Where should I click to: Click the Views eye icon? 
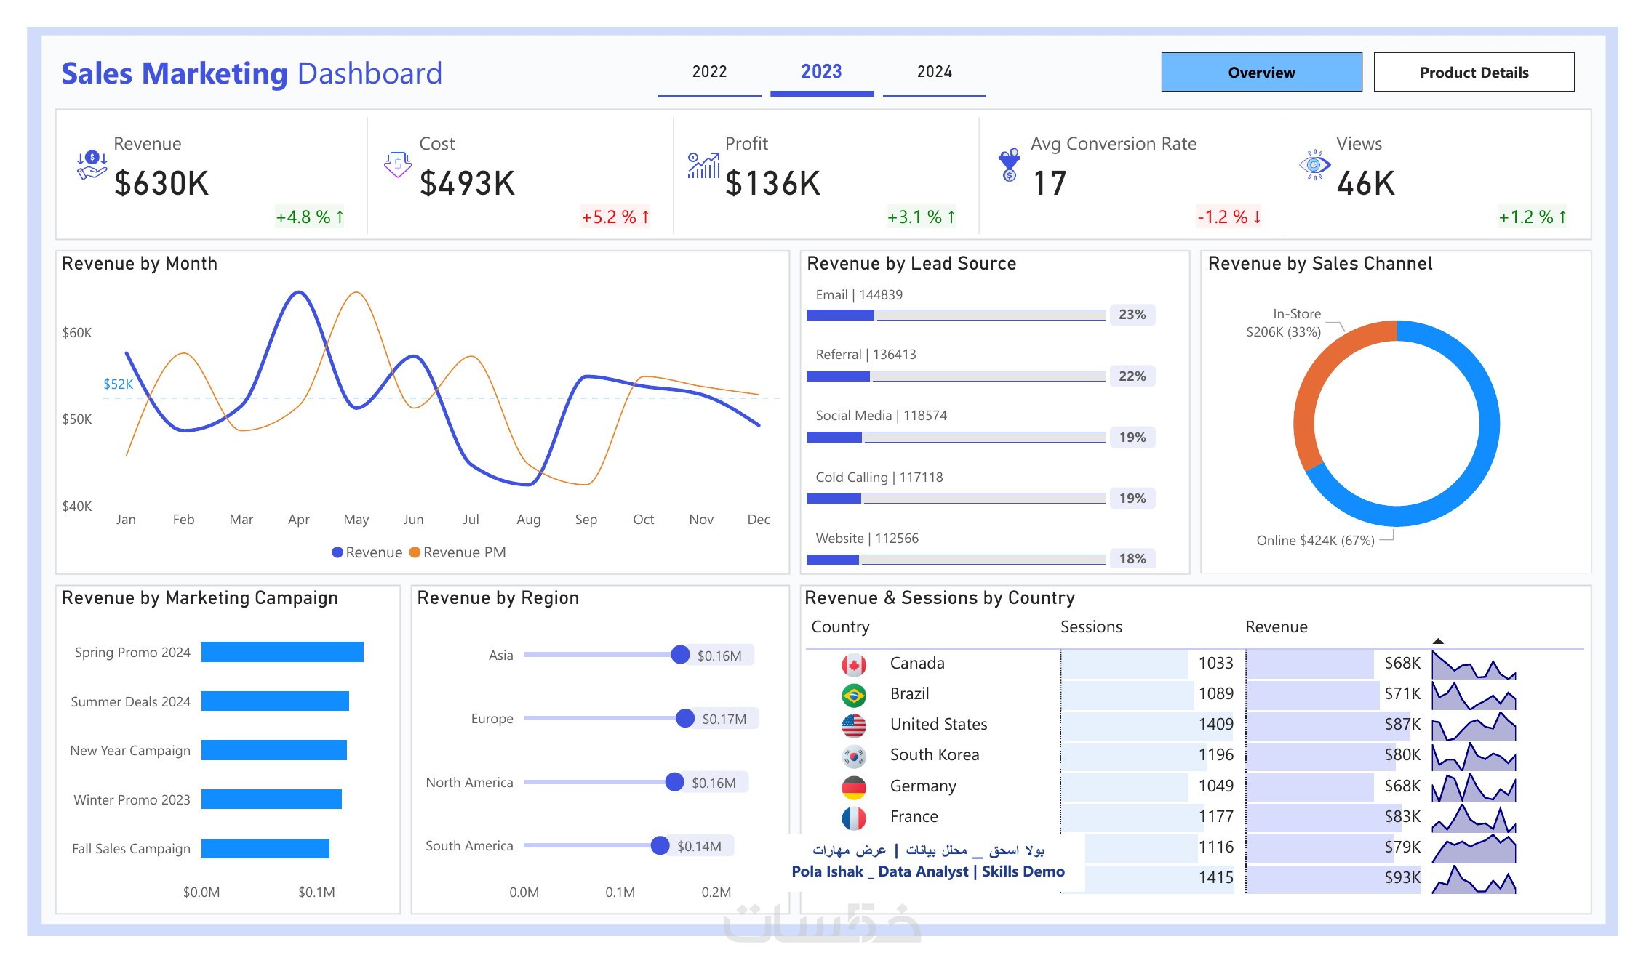[1314, 166]
